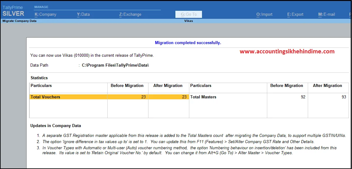The image size is (352, 169).
Task: Click the right Particulars column header
Action: tap(201, 85)
